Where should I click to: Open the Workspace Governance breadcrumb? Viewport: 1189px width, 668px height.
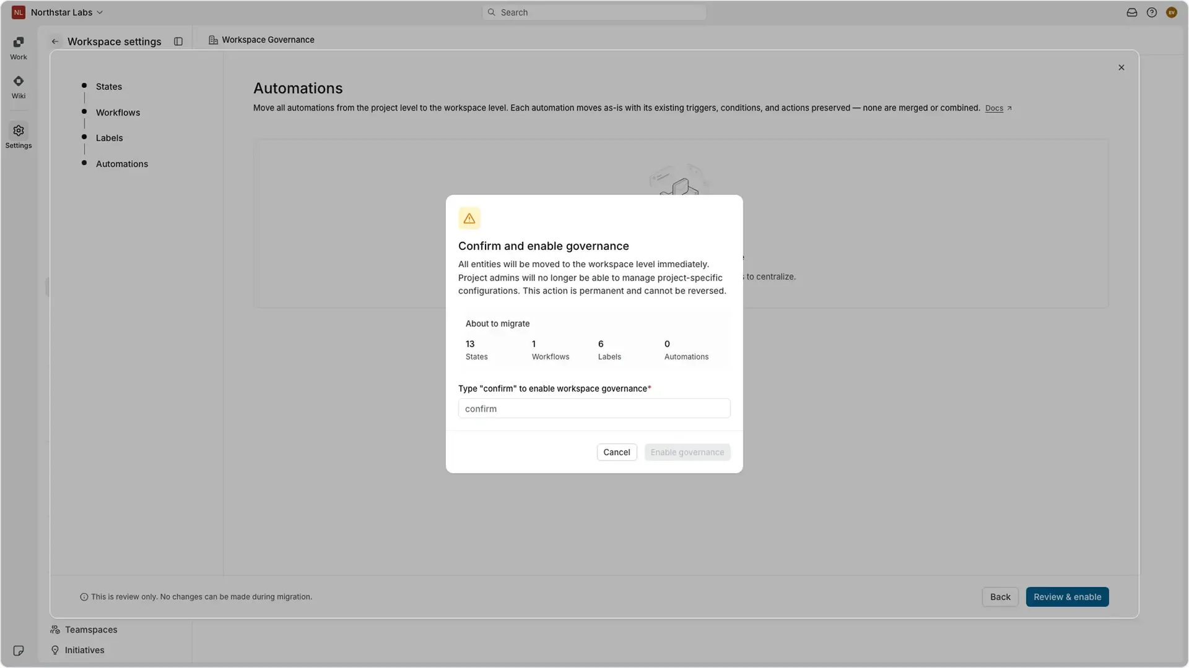pos(268,40)
